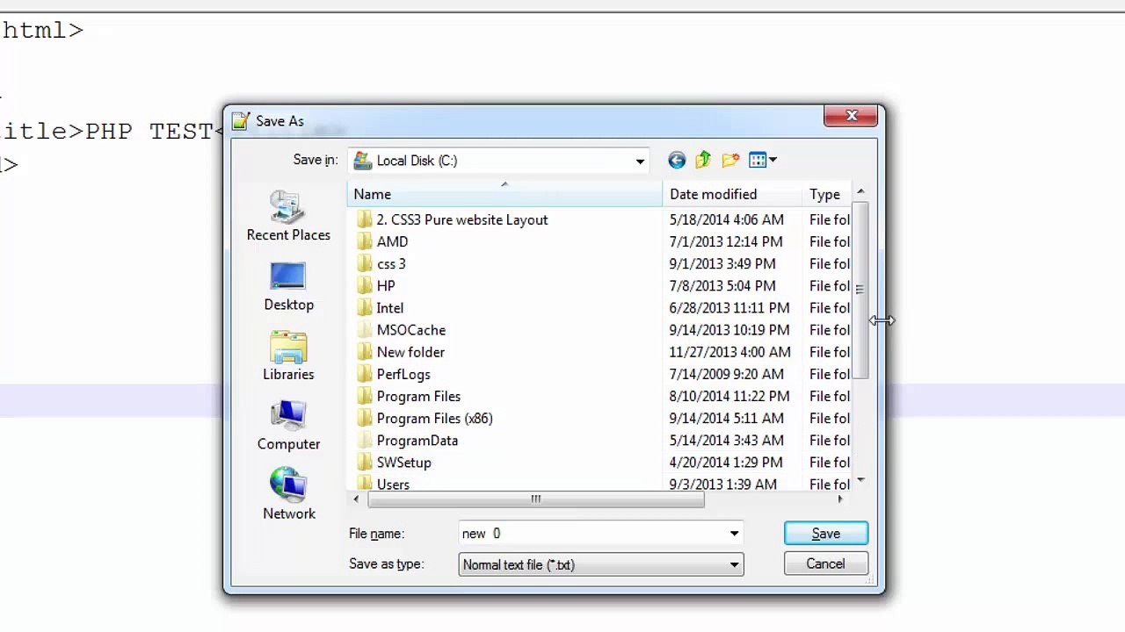The height and width of the screenshot is (632, 1125).
Task: Open Libraries in sidebar
Action: [288, 355]
